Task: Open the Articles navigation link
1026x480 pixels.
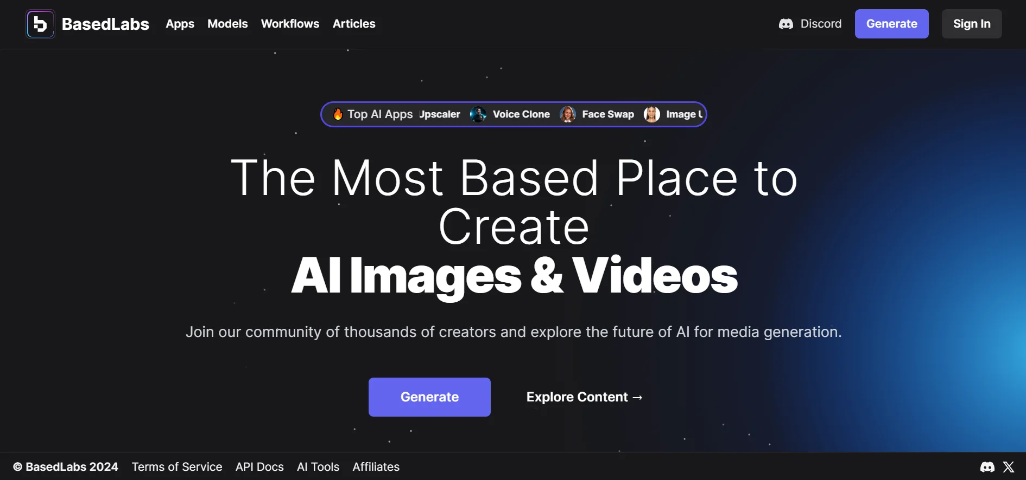Action: [354, 24]
